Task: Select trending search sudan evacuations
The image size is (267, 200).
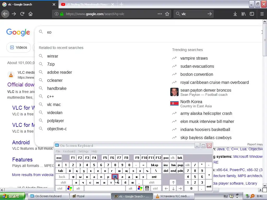Action: 197,66
